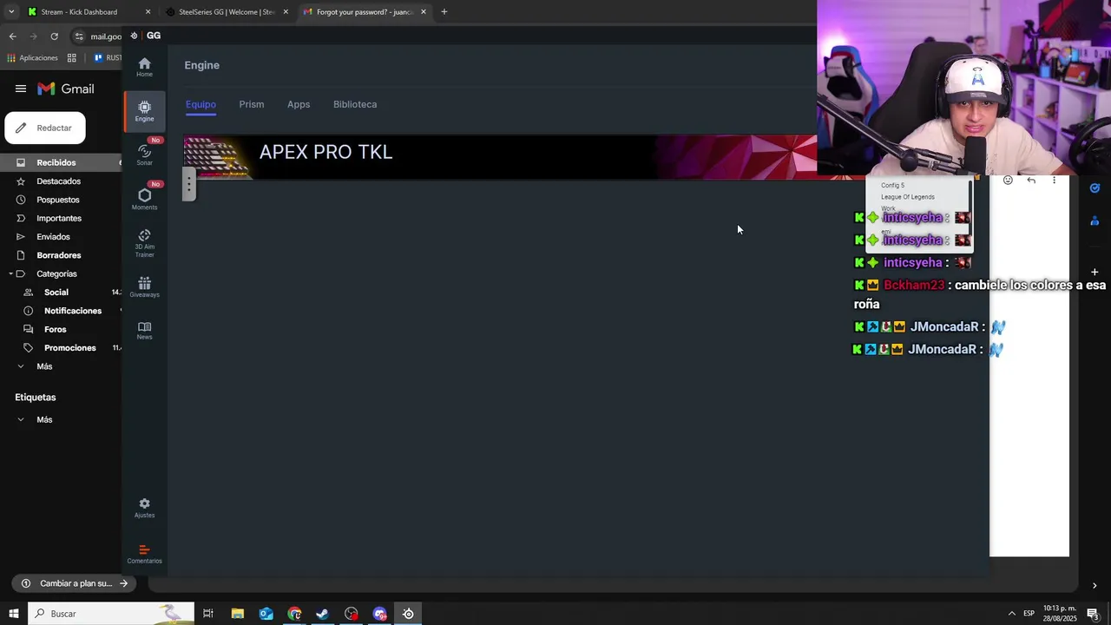The image size is (1111, 625).
Task: Show Gmail side panel arrow
Action: (x=1094, y=586)
